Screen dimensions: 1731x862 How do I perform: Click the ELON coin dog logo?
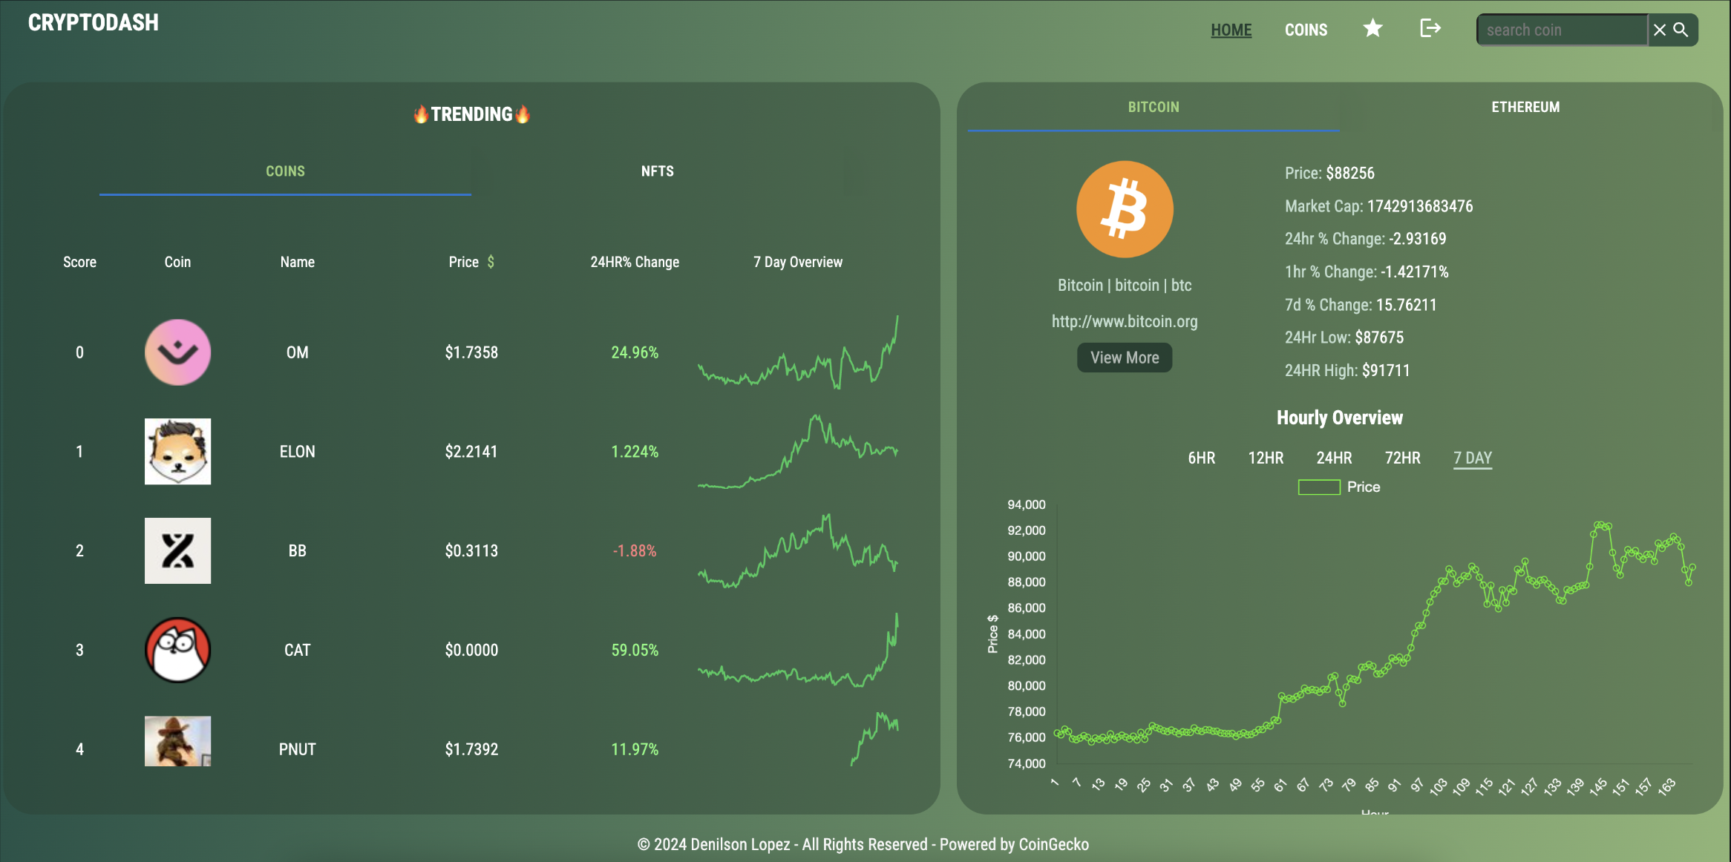(177, 451)
